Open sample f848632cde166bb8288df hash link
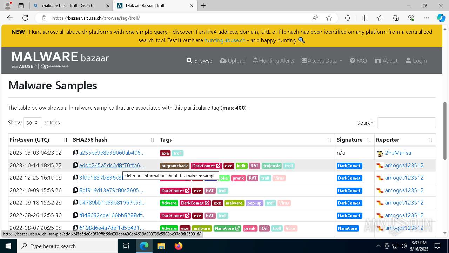 112,215
